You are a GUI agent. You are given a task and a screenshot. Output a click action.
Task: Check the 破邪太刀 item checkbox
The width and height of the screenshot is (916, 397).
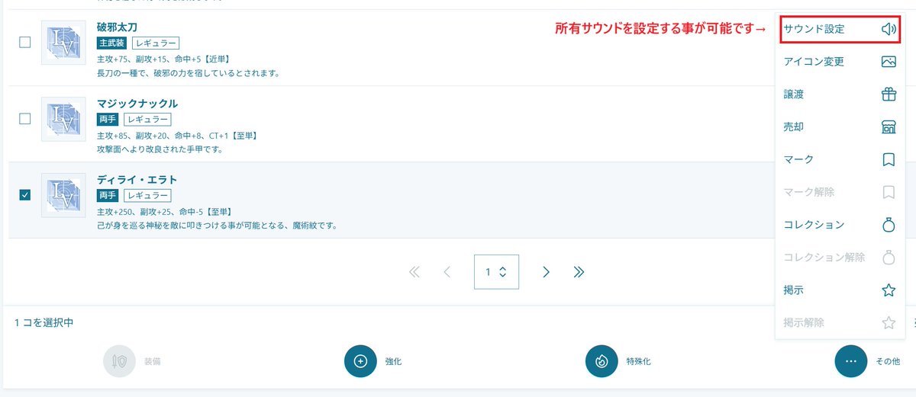tap(24, 43)
